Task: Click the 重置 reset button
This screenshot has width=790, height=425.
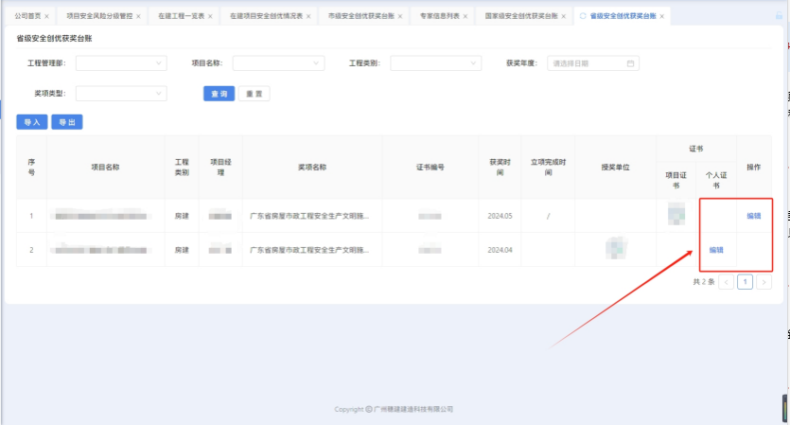Action: (x=254, y=94)
